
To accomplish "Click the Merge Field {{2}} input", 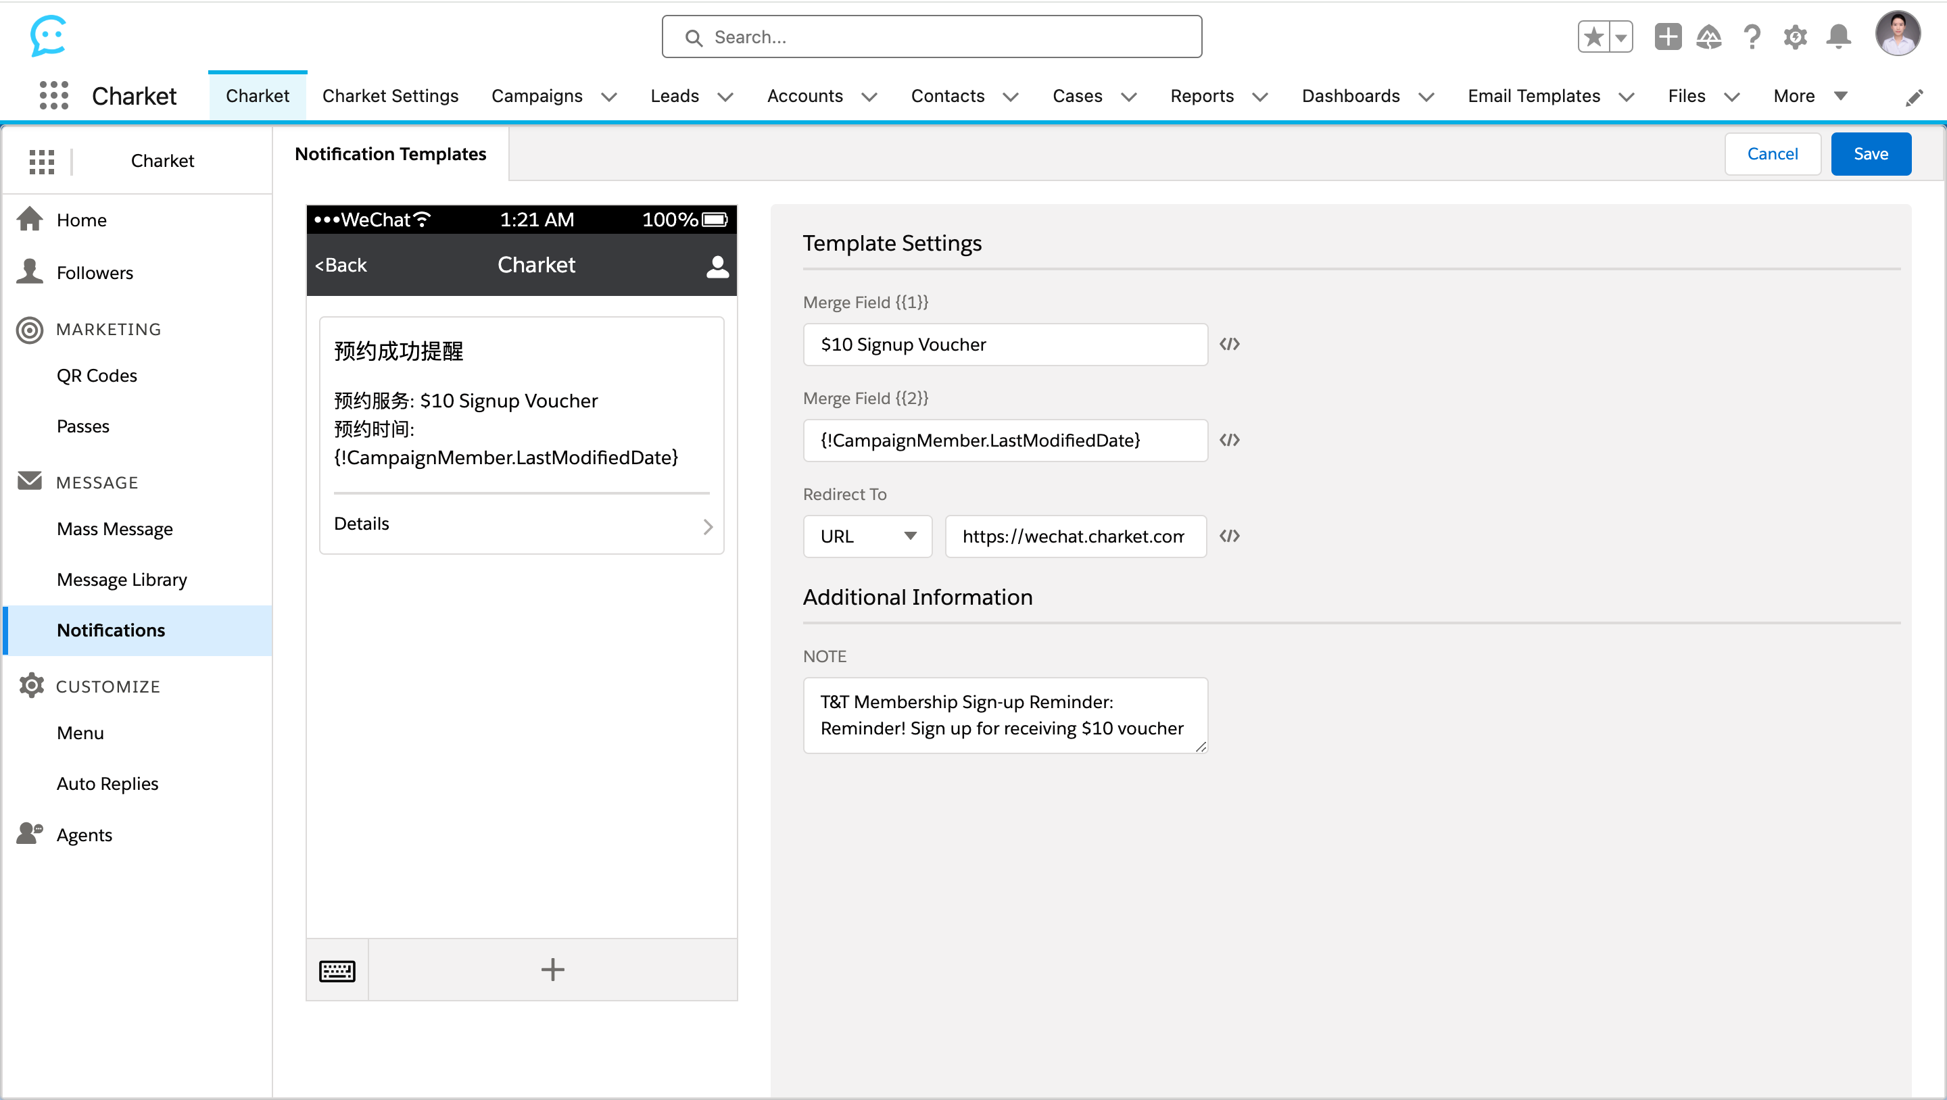I will (x=1005, y=441).
